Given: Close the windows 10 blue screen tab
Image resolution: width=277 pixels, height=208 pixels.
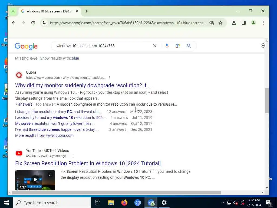Looking at the screenshot, I should pyautogui.click(x=77, y=11).
